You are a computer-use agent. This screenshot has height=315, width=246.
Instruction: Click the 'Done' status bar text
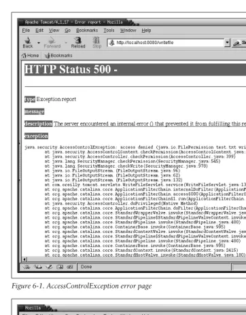[x=86, y=267]
